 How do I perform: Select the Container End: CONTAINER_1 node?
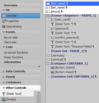click(72, 76)
